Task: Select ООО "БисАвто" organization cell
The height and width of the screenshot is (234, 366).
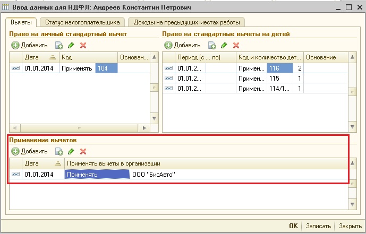Action: click(239, 175)
